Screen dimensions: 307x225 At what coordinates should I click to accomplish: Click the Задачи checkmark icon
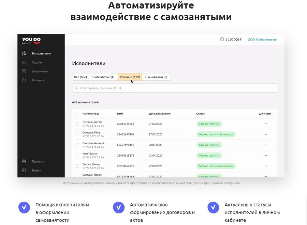(x=24, y=62)
